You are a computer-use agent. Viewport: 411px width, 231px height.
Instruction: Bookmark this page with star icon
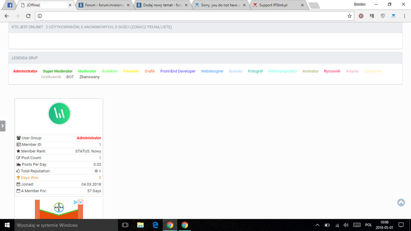(349, 16)
